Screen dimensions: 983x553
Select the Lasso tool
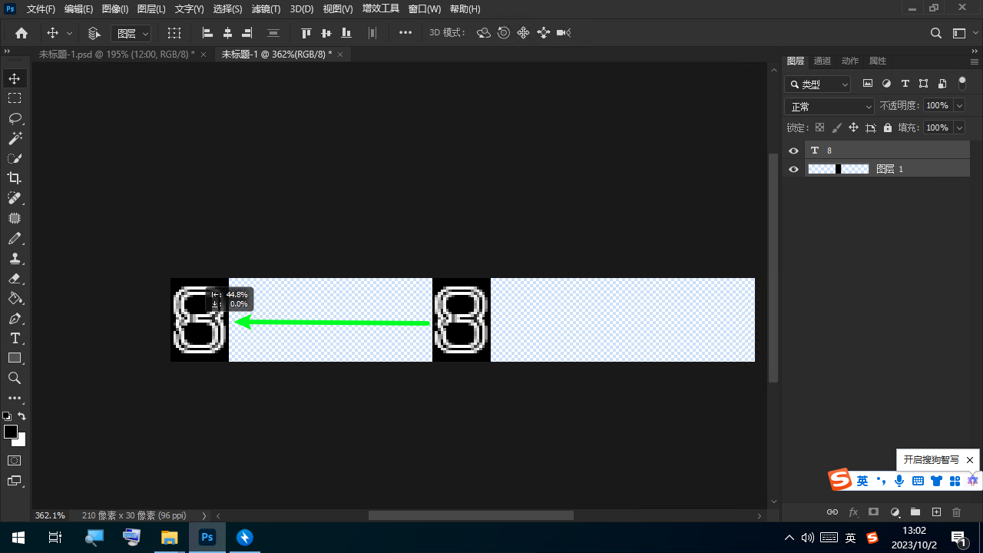(x=15, y=118)
